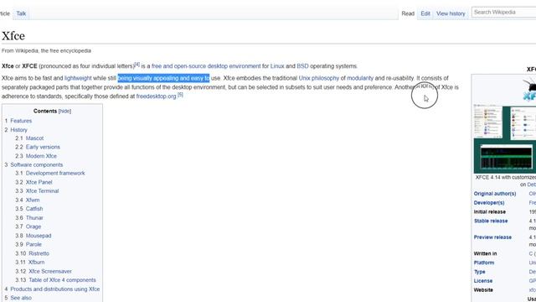Open the Unix philosophy link

click(318, 78)
